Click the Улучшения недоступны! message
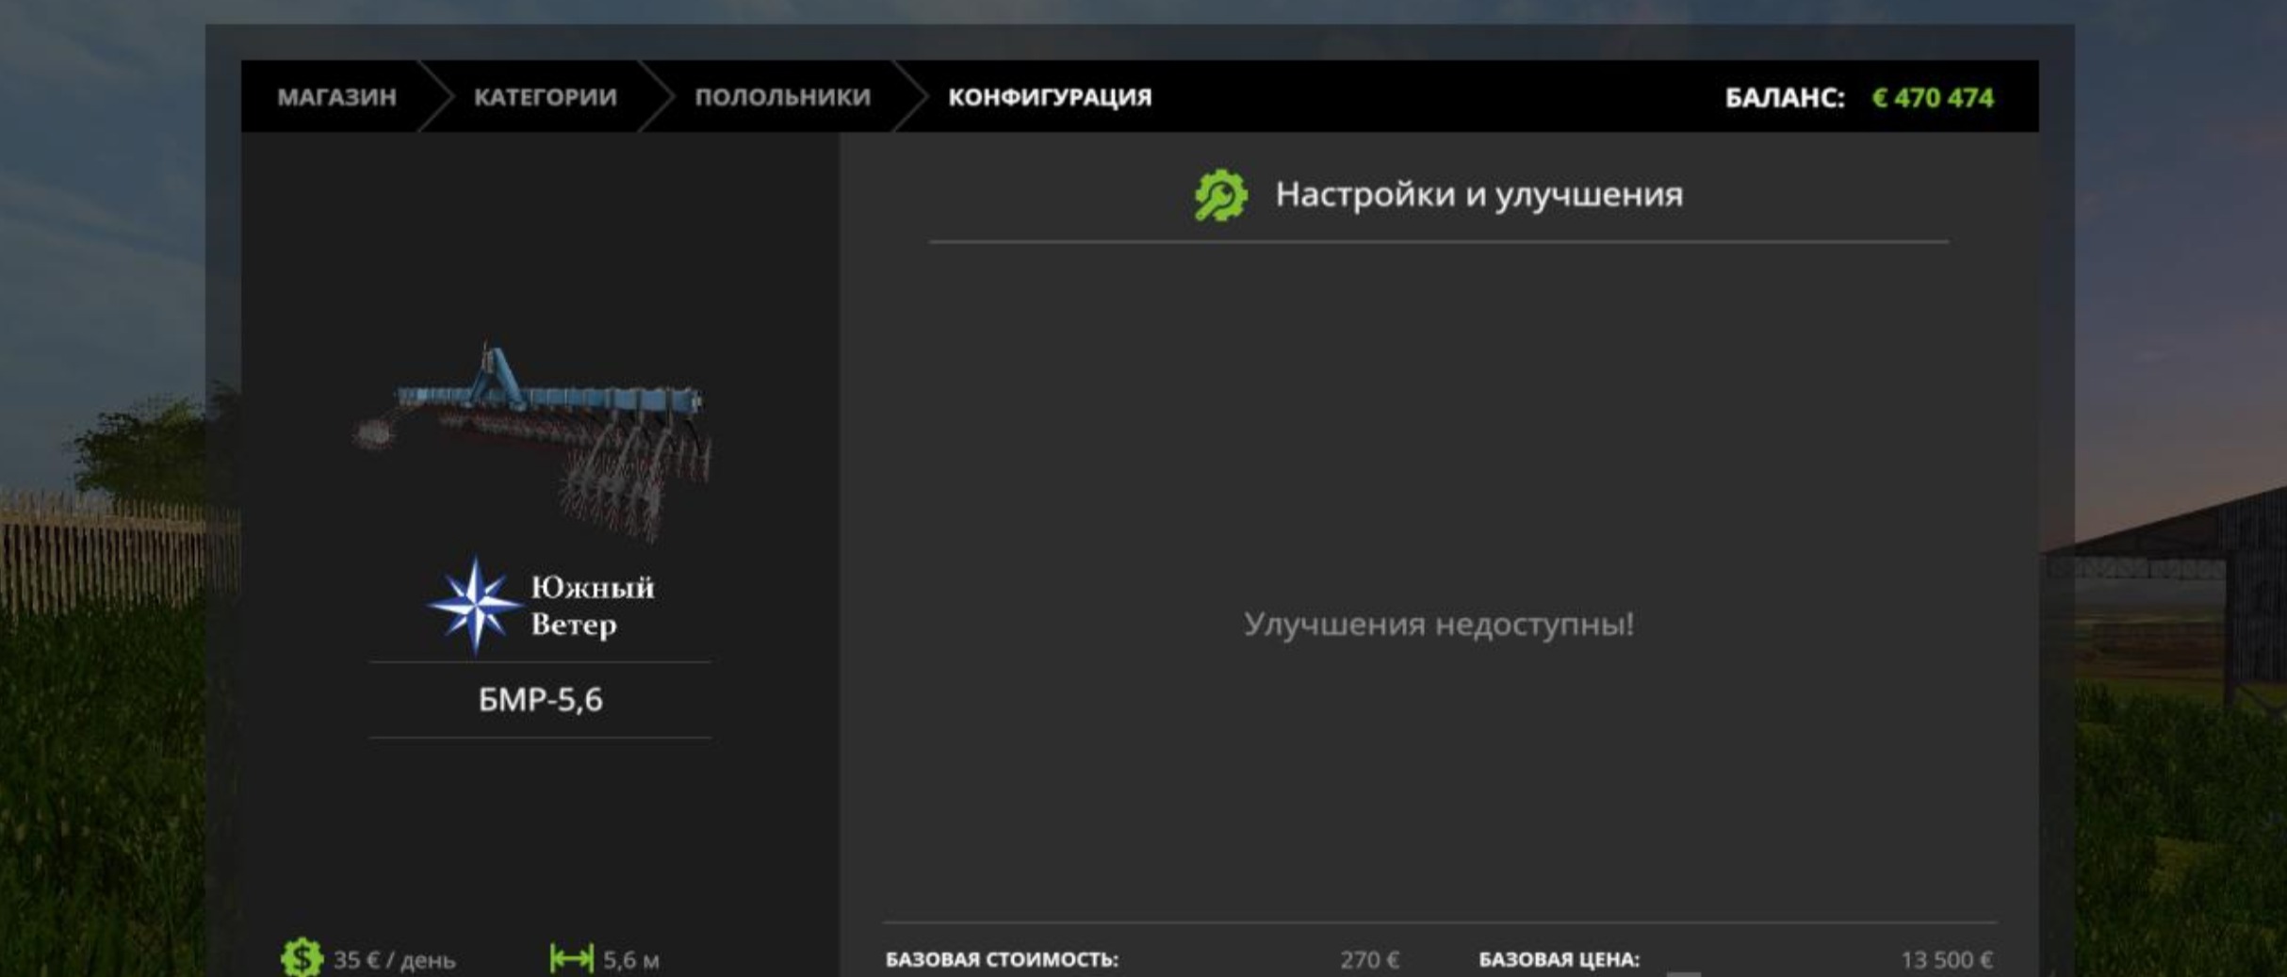The image size is (2287, 977). click(1438, 624)
